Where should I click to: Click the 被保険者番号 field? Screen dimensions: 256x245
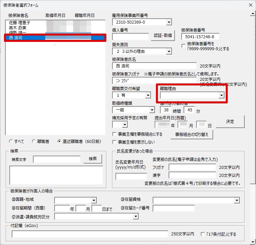pyautogui.click(x=200, y=37)
